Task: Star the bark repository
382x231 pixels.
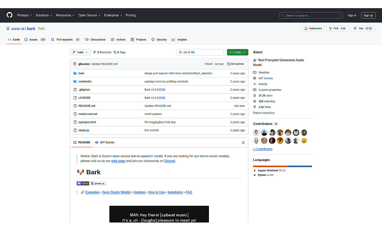Action: pyautogui.click(x=363, y=28)
